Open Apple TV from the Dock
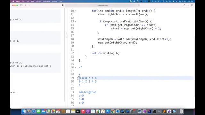Image resolution: width=205 pixels, height=115 pixels. click(x=78, y=111)
